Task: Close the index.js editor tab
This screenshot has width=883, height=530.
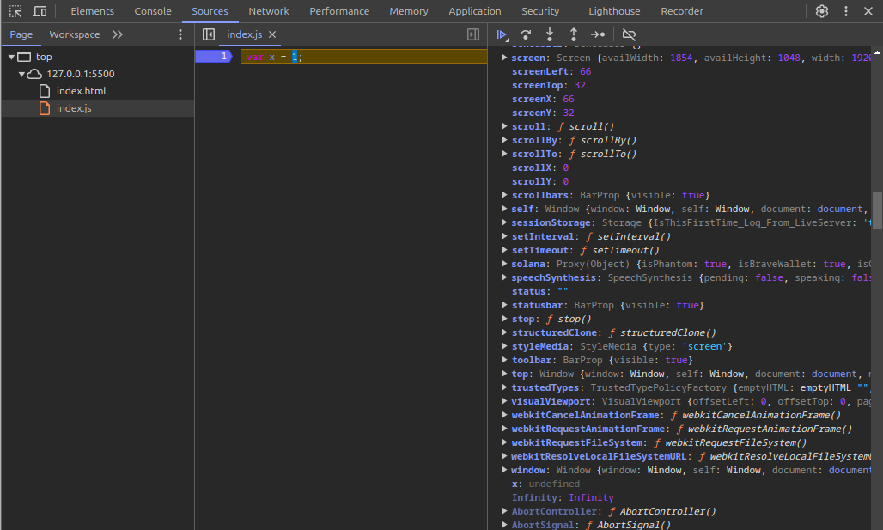Action: pos(272,34)
